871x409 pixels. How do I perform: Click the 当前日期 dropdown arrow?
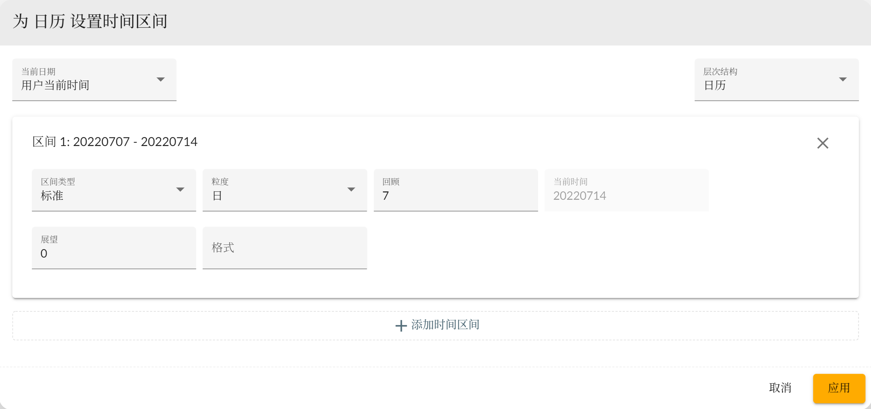tap(161, 79)
